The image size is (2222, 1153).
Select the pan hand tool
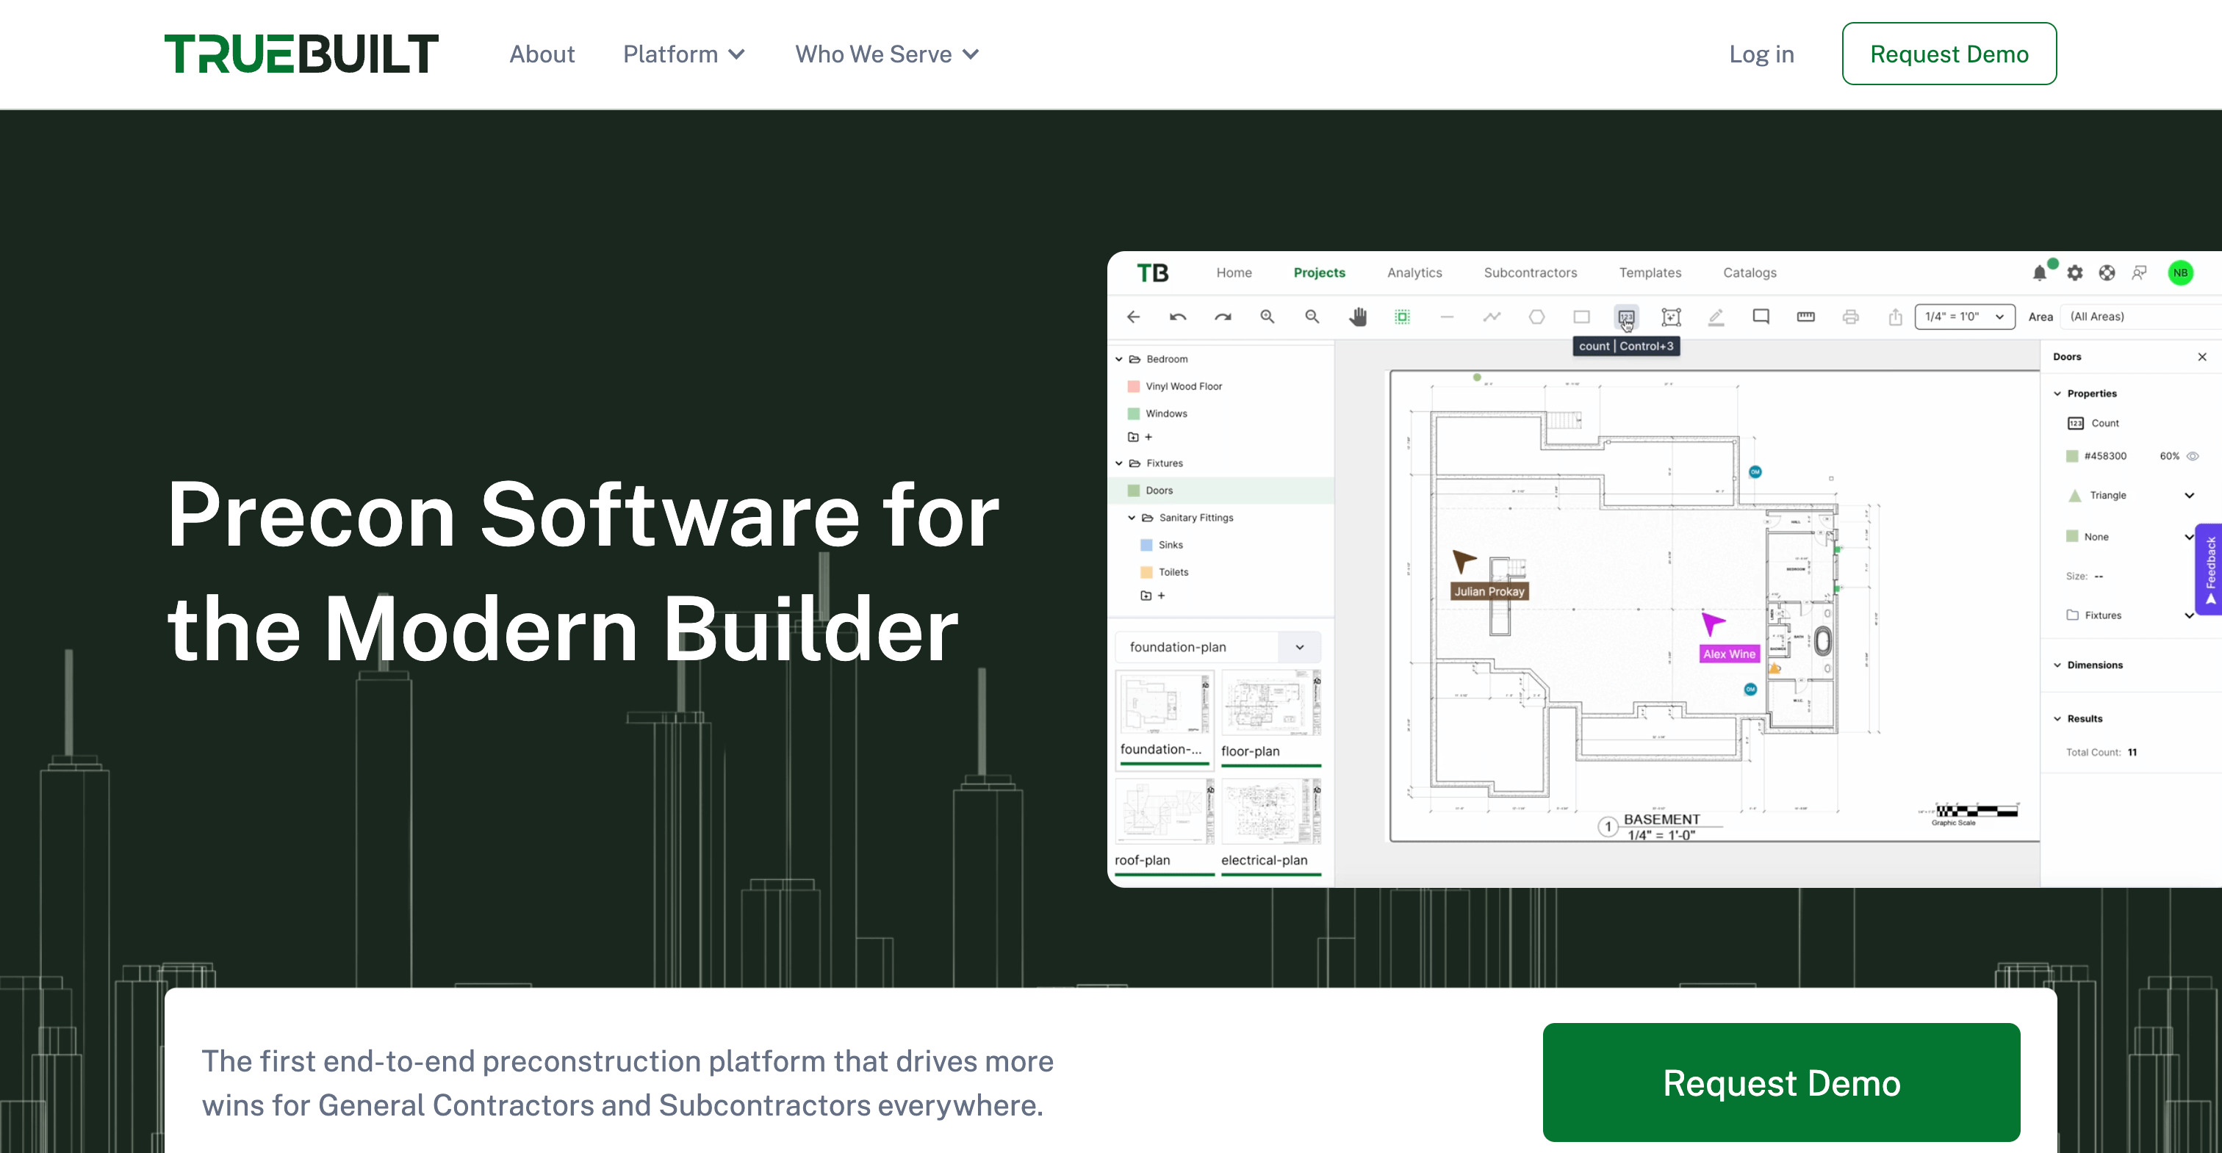(x=1358, y=317)
